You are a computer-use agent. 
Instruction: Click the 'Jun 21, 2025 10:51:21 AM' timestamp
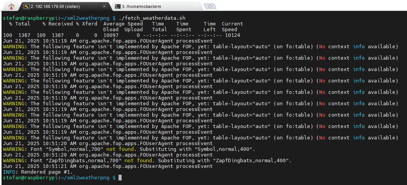[x=40, y=166]
